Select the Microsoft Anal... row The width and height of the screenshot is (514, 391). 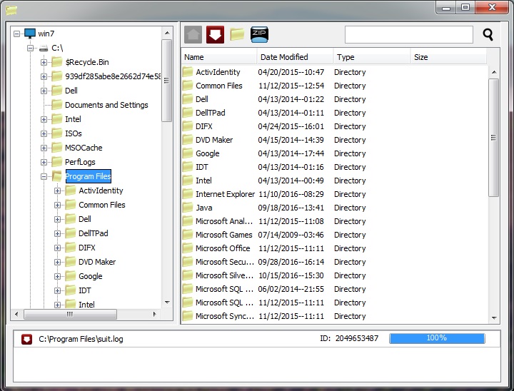point(334,221)
